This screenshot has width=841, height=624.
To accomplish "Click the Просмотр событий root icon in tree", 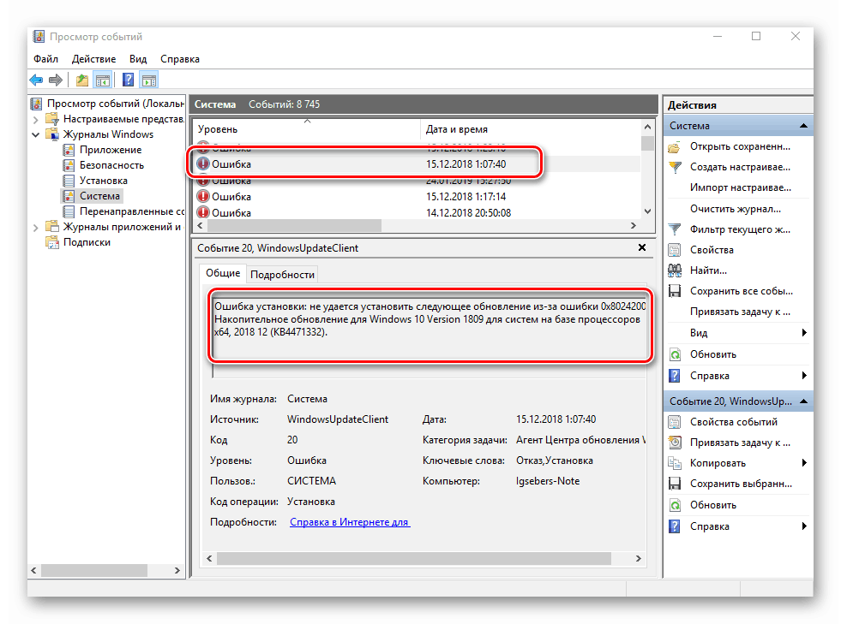I will click(x=36, y=104).
